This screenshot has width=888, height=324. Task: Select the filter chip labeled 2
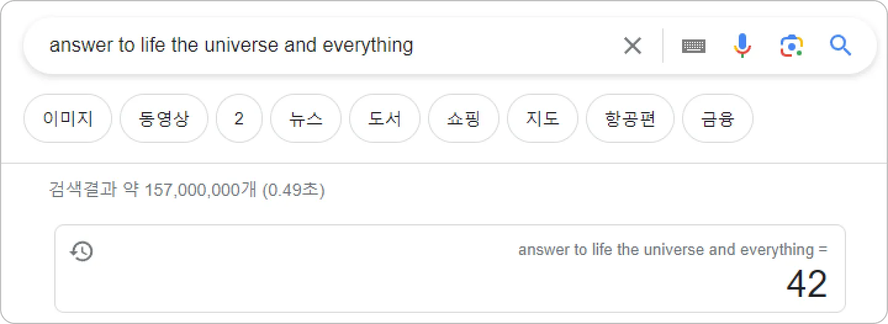point(239,118)
